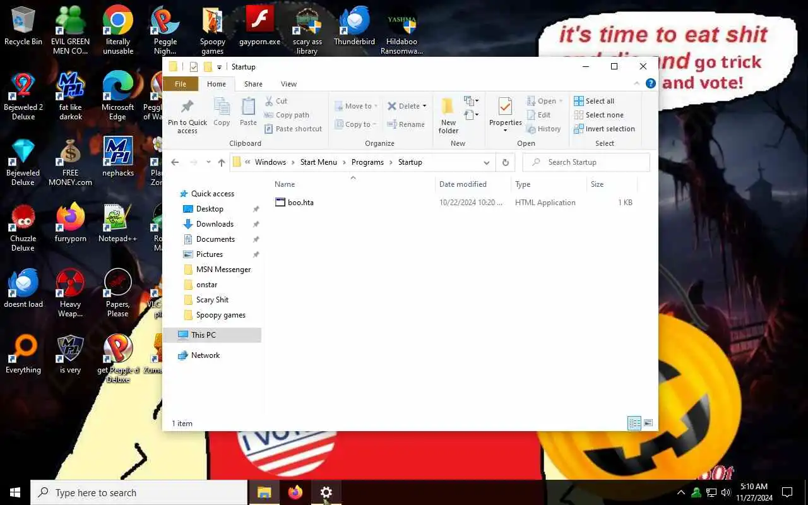Click Select none

click(598, 115)
